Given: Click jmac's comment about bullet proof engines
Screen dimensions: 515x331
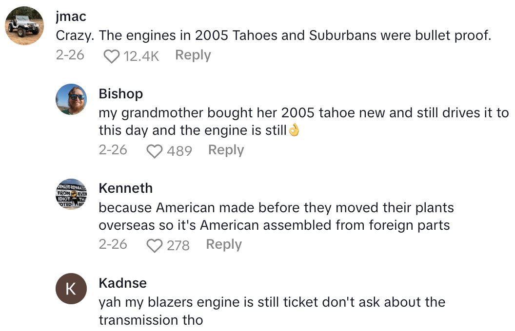Looking at the screenshot, I should 273,36.
